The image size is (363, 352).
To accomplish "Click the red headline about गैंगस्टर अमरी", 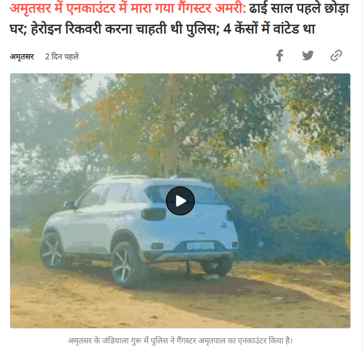I will (x=128, y=9).
